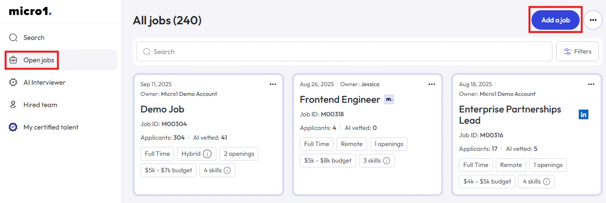Click Job ID M00316 text
606x203 pixels.
[x=481, y=135]
